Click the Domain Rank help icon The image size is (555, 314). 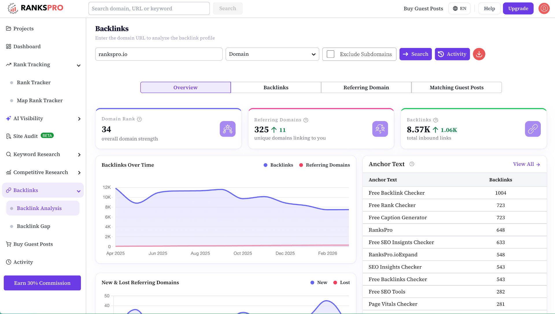pos(139,119)
